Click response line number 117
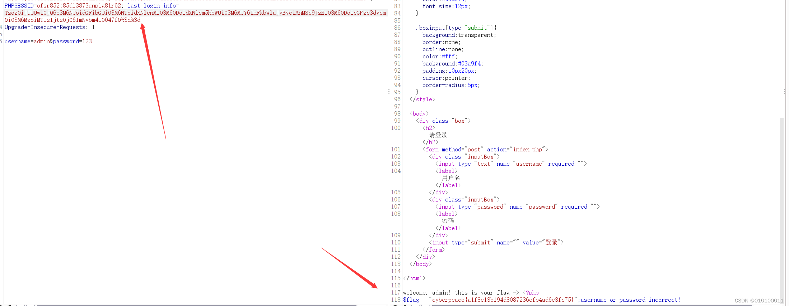Image resolution: width=789 pixels, height=306 pixels. [x=396, y=293]
